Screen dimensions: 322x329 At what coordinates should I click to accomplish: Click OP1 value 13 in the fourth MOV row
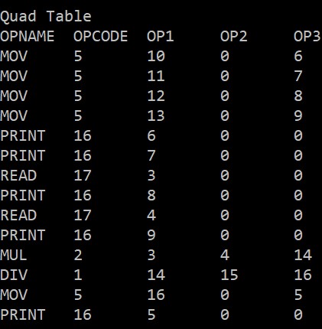[156, 116]
